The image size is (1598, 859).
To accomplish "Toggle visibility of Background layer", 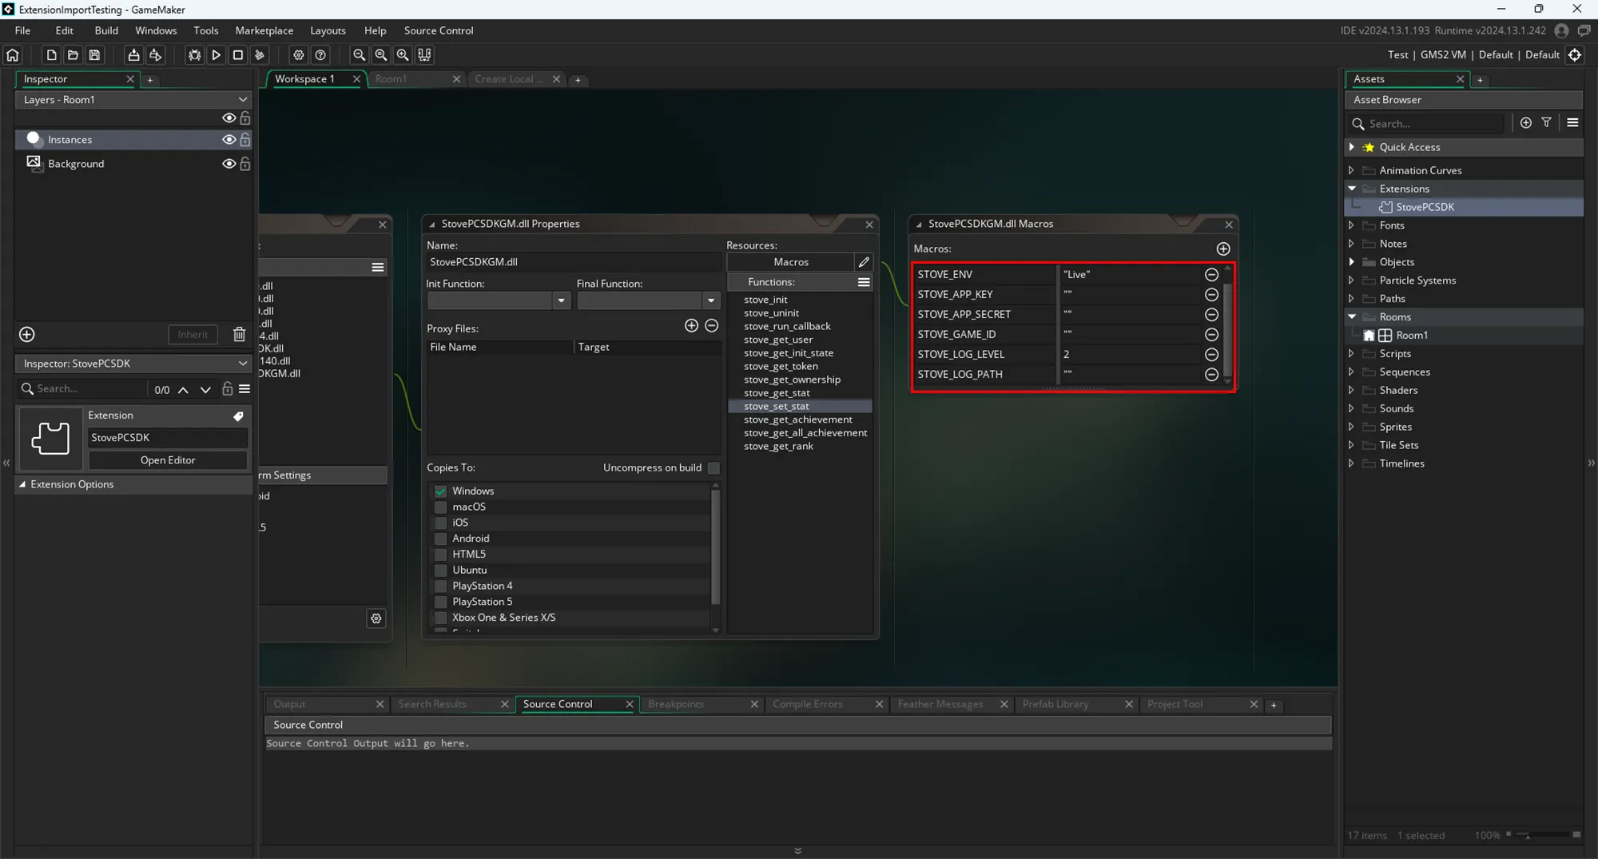I will [229, 164].
